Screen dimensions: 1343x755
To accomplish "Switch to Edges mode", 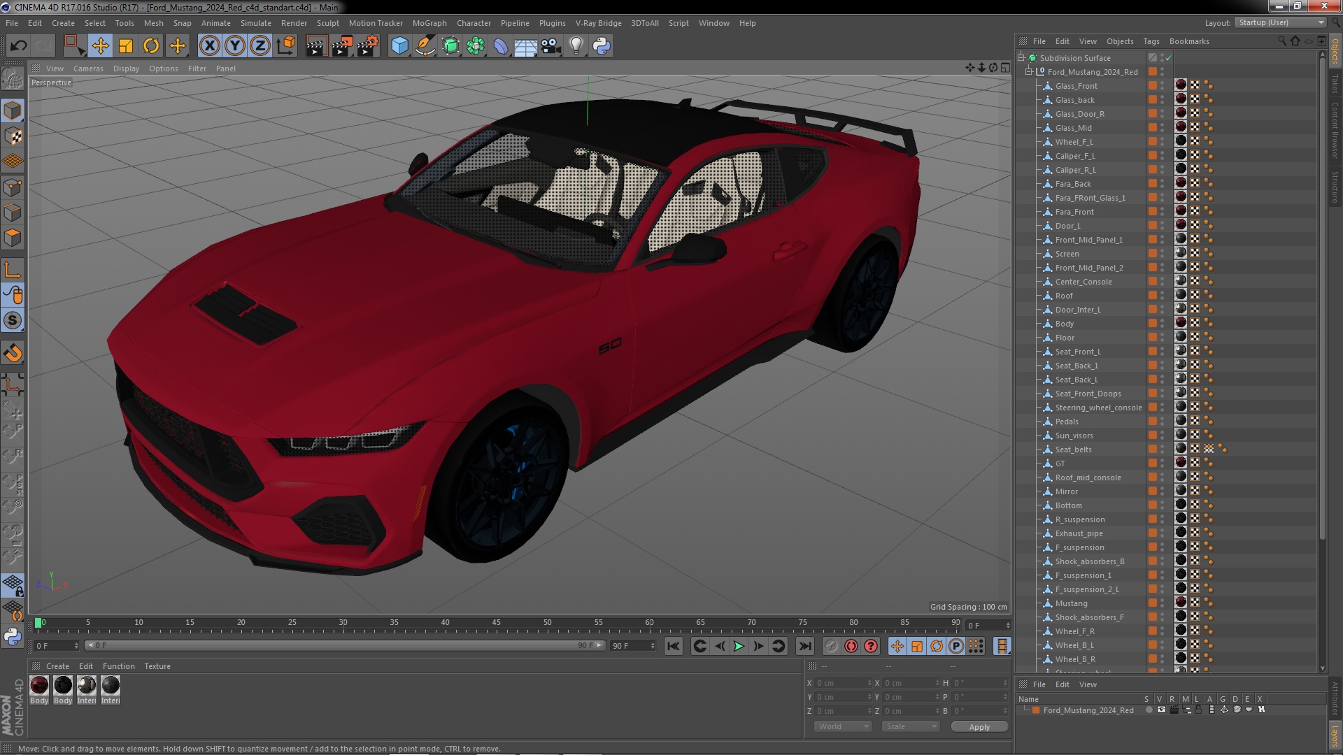I will pos(13,213).
